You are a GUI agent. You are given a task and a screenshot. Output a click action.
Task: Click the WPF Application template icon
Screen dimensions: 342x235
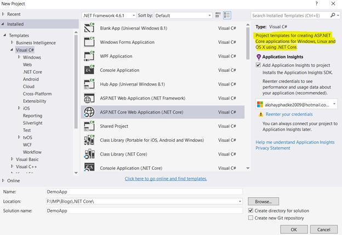coord(89,56)
